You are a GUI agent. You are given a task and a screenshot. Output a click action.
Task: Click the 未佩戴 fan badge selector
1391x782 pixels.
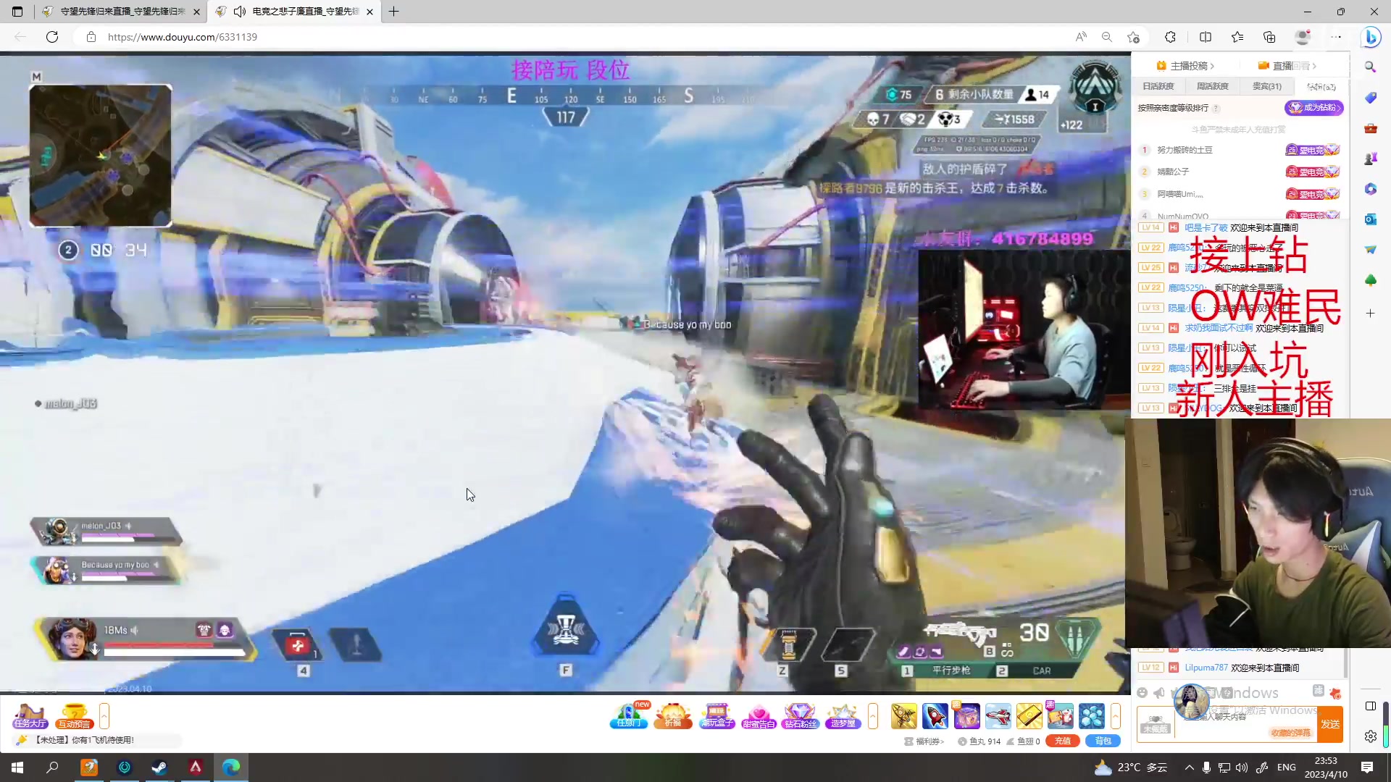(x=1155, y=724)
